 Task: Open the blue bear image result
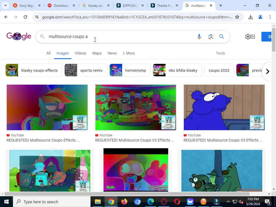pos(224,107)
